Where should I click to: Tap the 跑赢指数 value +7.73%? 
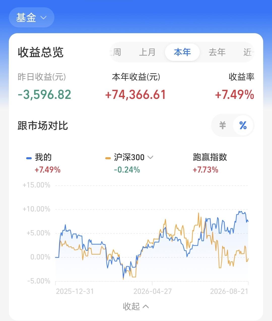206,170
